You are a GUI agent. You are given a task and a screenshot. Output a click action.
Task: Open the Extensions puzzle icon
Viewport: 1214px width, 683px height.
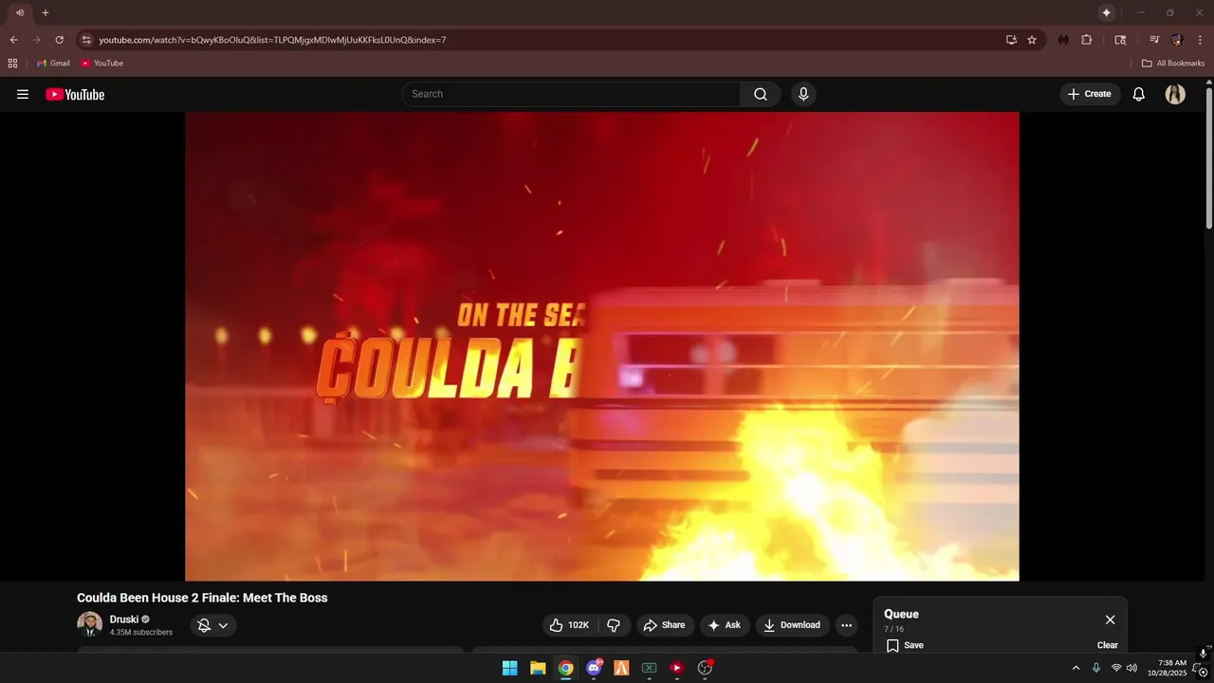point(1087,40)
